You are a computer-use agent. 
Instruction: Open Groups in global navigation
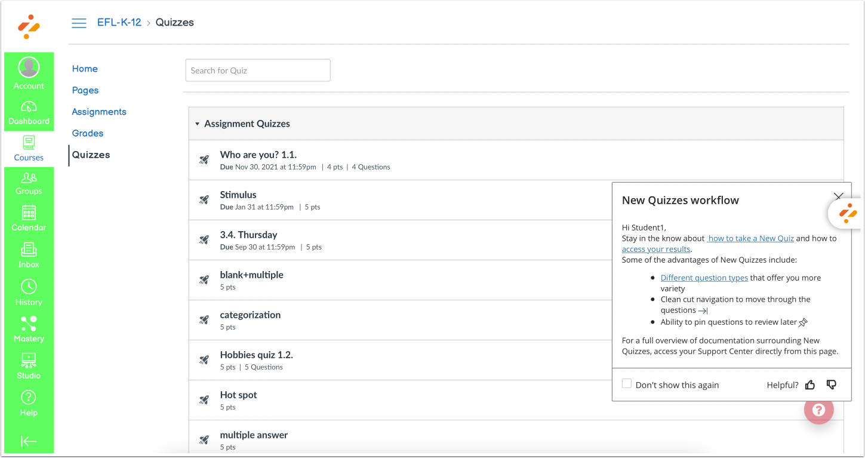pyautogui.click(x=29, y=183)
